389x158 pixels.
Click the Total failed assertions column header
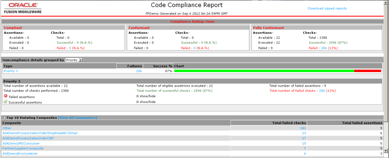tap(345, 123)
